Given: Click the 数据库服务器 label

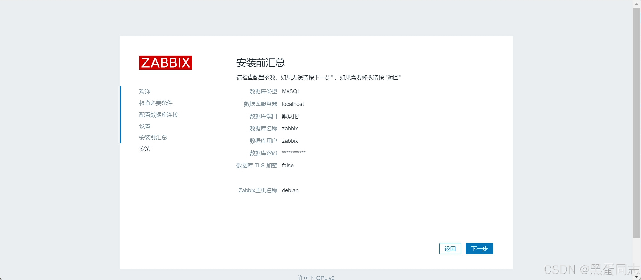Looking at the screenshot, I should pyautogui.click(x=260, y=104).
